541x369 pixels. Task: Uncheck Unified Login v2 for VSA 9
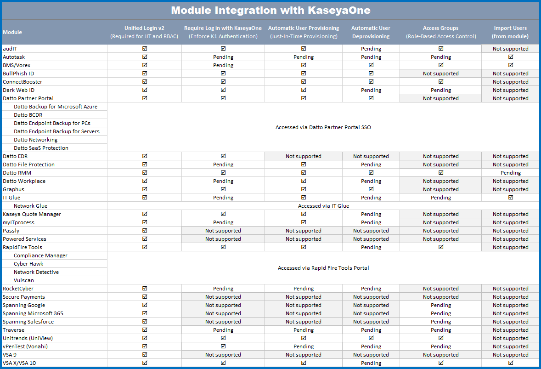pos(144,355)
